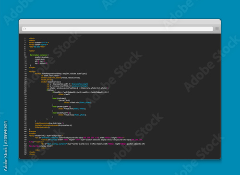Click the closing "</html>" tag on line 57
The height and width of the screenshot is (175, 240).
pyautogui.click(x=32, y=154)
